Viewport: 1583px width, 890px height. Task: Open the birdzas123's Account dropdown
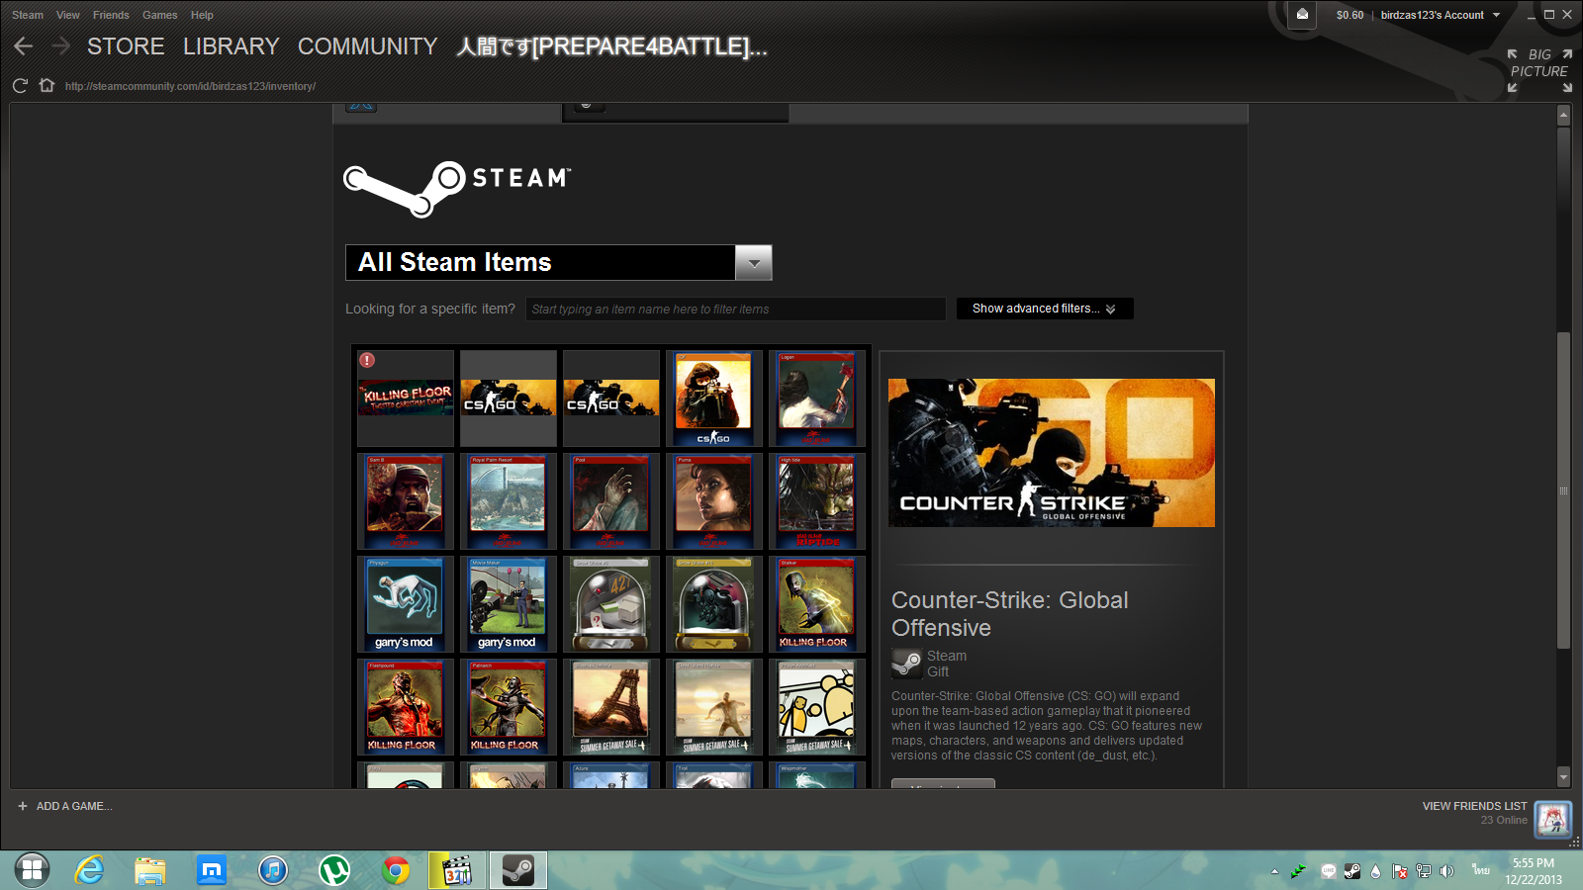point(1441,15)
